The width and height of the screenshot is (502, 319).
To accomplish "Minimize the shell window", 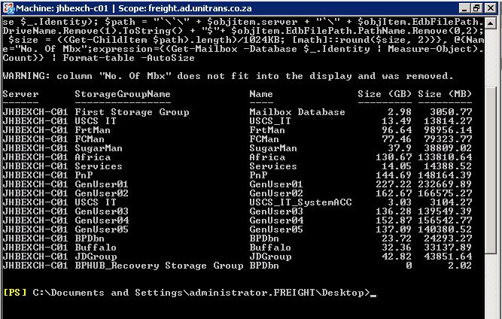I will (x=464, y=8).
